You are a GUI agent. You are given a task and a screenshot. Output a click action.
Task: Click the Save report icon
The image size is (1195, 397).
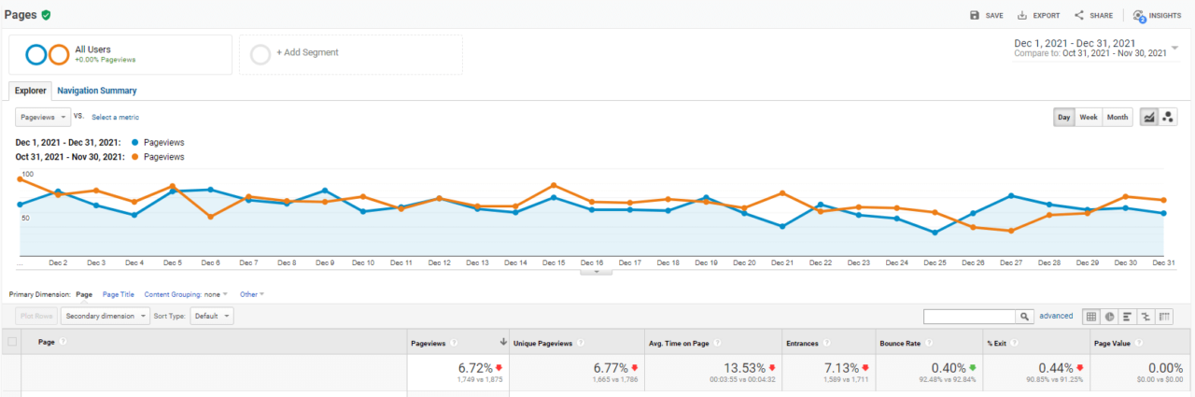(975, 16)
